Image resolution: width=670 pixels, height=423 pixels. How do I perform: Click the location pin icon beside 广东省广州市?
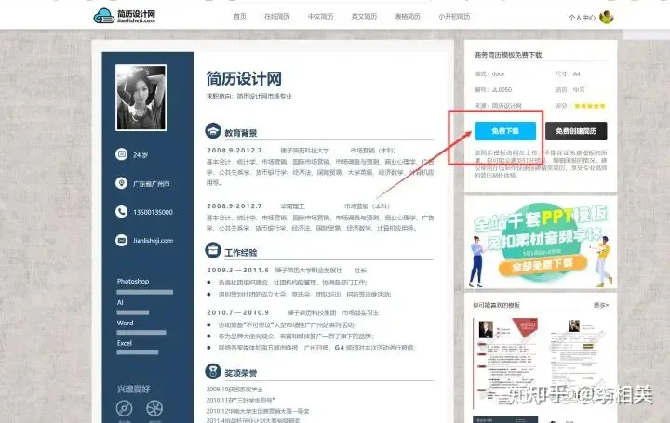click(121, 183)
